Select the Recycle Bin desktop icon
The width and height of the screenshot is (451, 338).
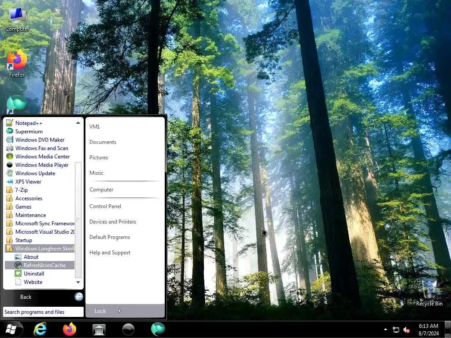click(x=429, y=293)
